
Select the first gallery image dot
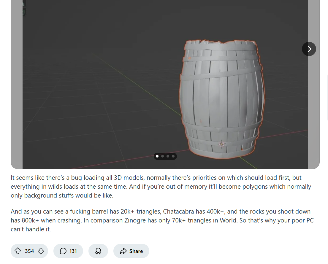coord(157,156)
